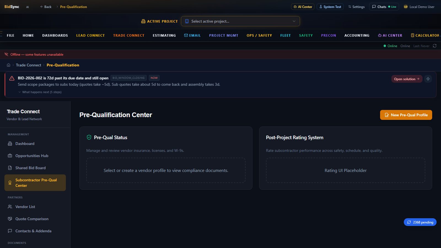Open AI Center from the top bar
441x248 pixels.
(x=303, y=7)
